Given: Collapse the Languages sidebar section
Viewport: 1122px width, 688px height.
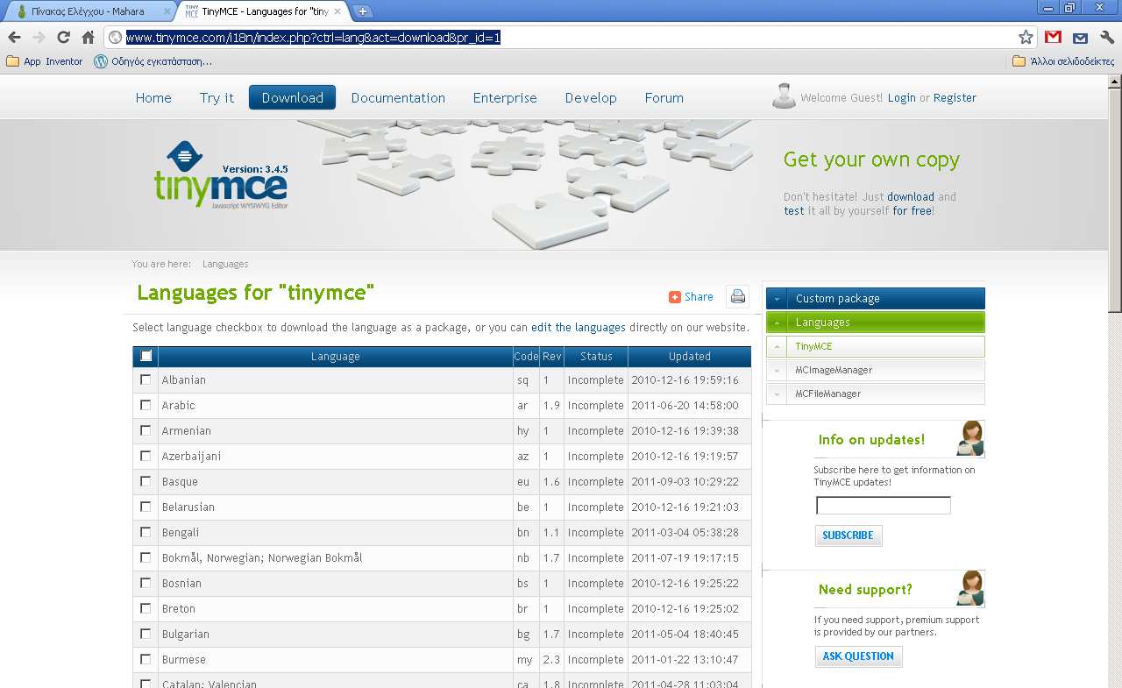Looking at the screenshot, I should point(875,322).
